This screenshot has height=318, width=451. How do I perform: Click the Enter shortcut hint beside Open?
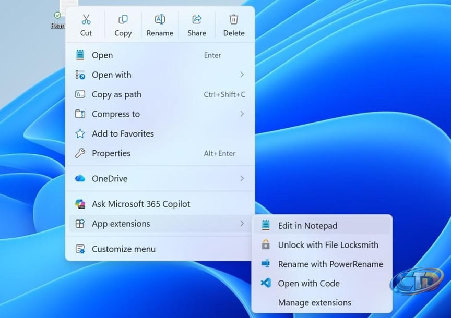coord(212,55)
